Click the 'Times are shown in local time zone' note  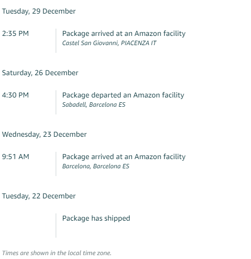click(x=57, y=253)
